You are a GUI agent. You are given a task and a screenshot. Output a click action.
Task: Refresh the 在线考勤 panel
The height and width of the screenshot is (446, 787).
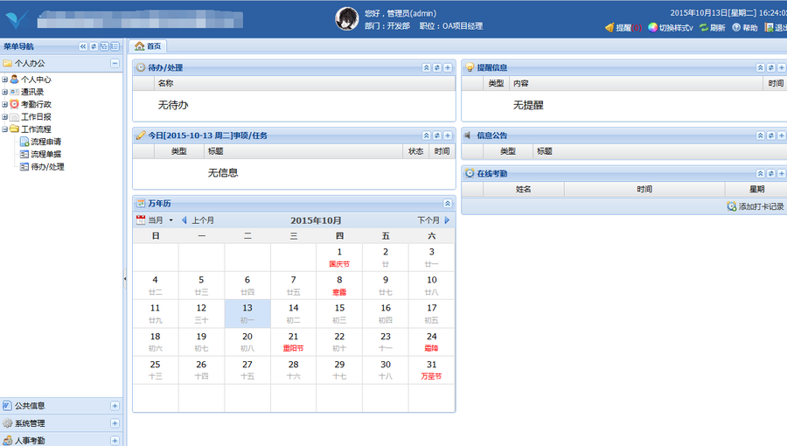pyautogui.click(x=771, y=173)
